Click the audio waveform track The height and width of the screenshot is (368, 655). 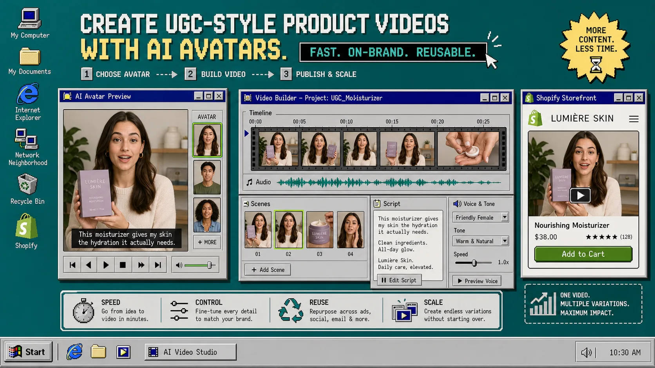(x=389, y=182)
